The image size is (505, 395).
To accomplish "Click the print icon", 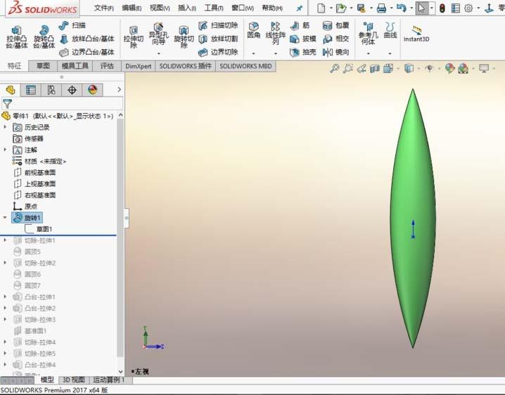I will pos(382,8).
